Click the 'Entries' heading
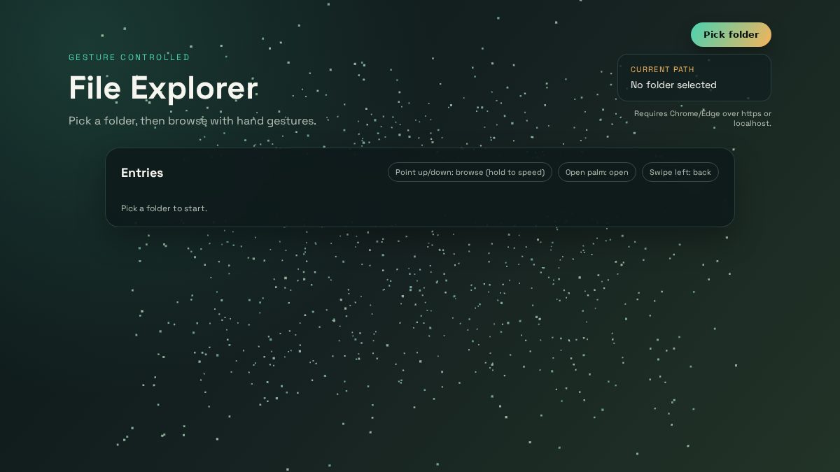840x472 pixels. tap(142, 173)
